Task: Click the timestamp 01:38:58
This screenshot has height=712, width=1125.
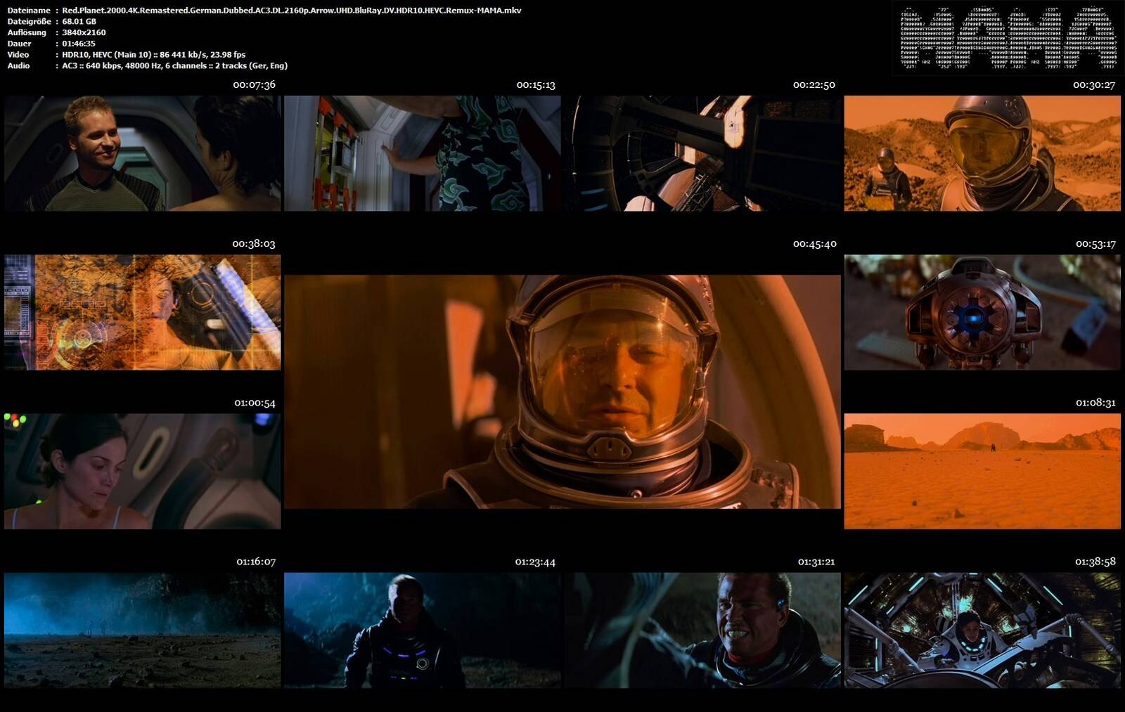Action: 1095,562
